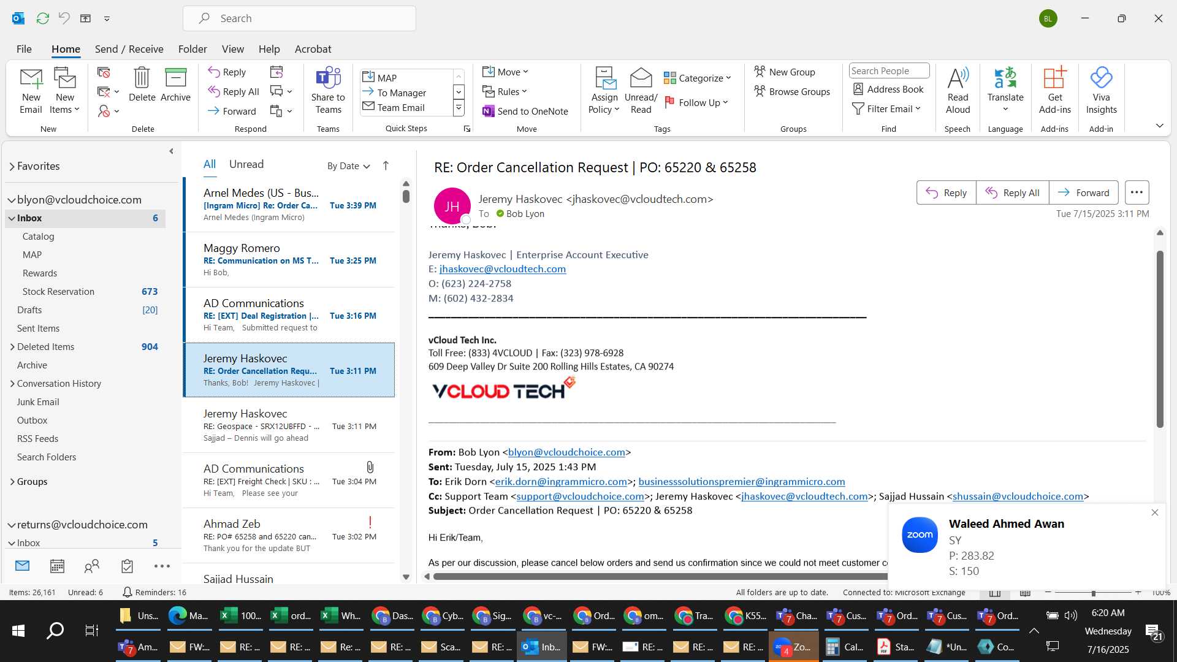Click the Delete trash icon
This screenshot has width=1177, height=662.
coord(142,85)
